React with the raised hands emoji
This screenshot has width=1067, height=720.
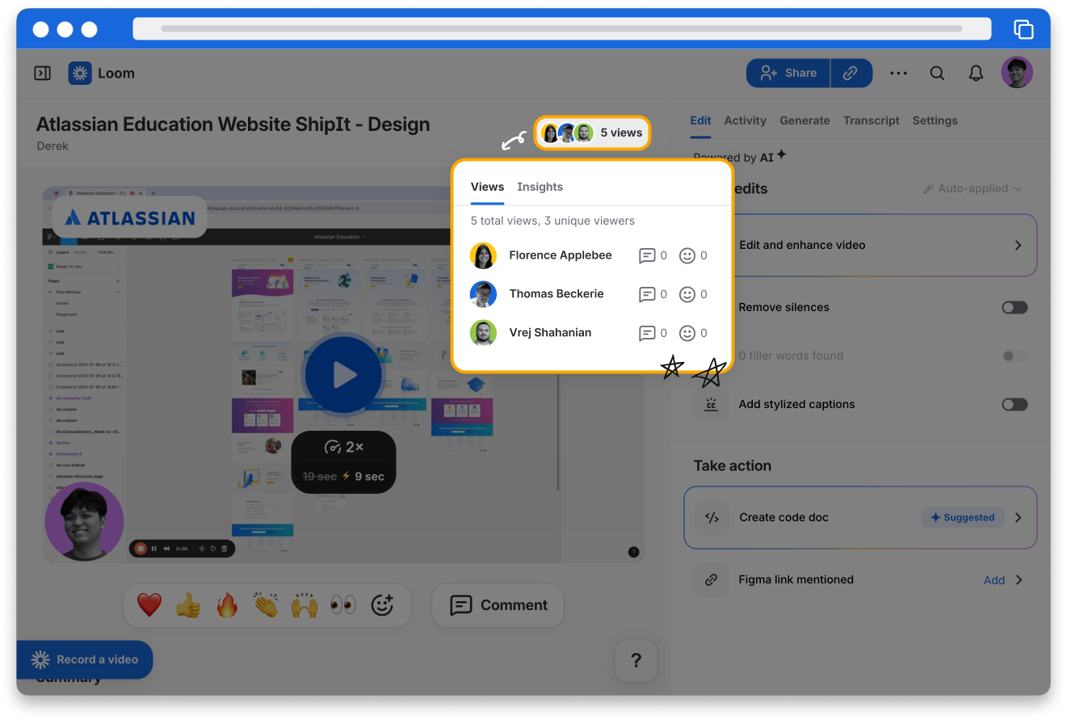(304, 604)
